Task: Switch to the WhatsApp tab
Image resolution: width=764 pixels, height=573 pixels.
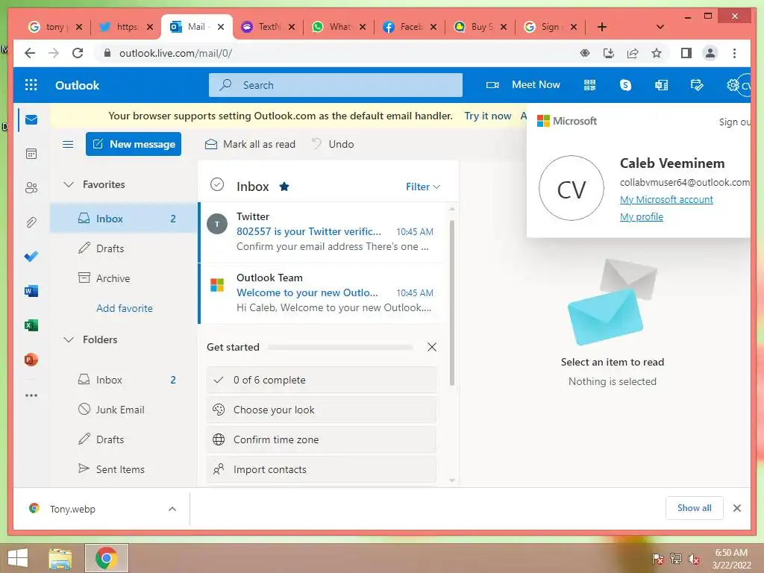Action: (339, 27)
